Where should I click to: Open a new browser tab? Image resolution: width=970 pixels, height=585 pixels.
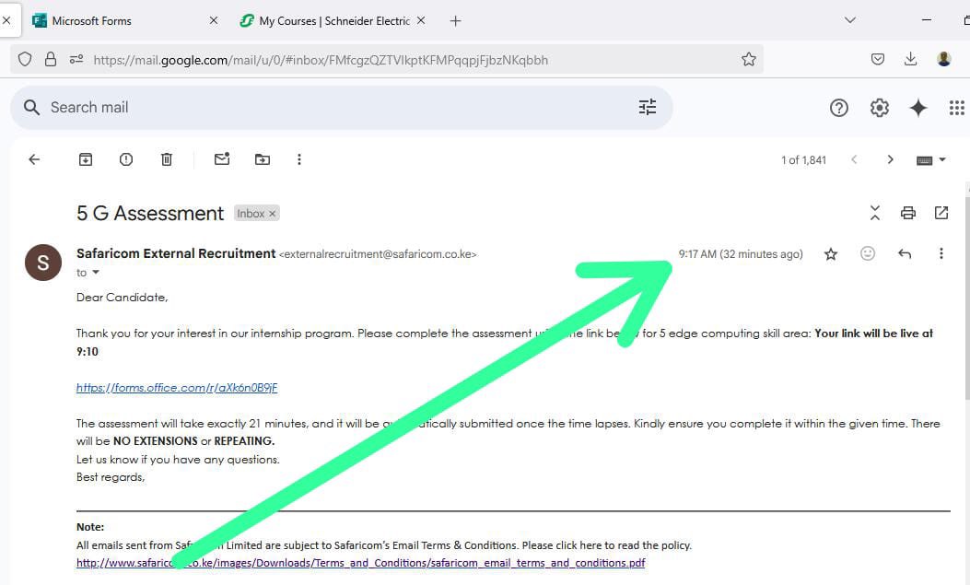pyautogui.click(x=456, y=21)
